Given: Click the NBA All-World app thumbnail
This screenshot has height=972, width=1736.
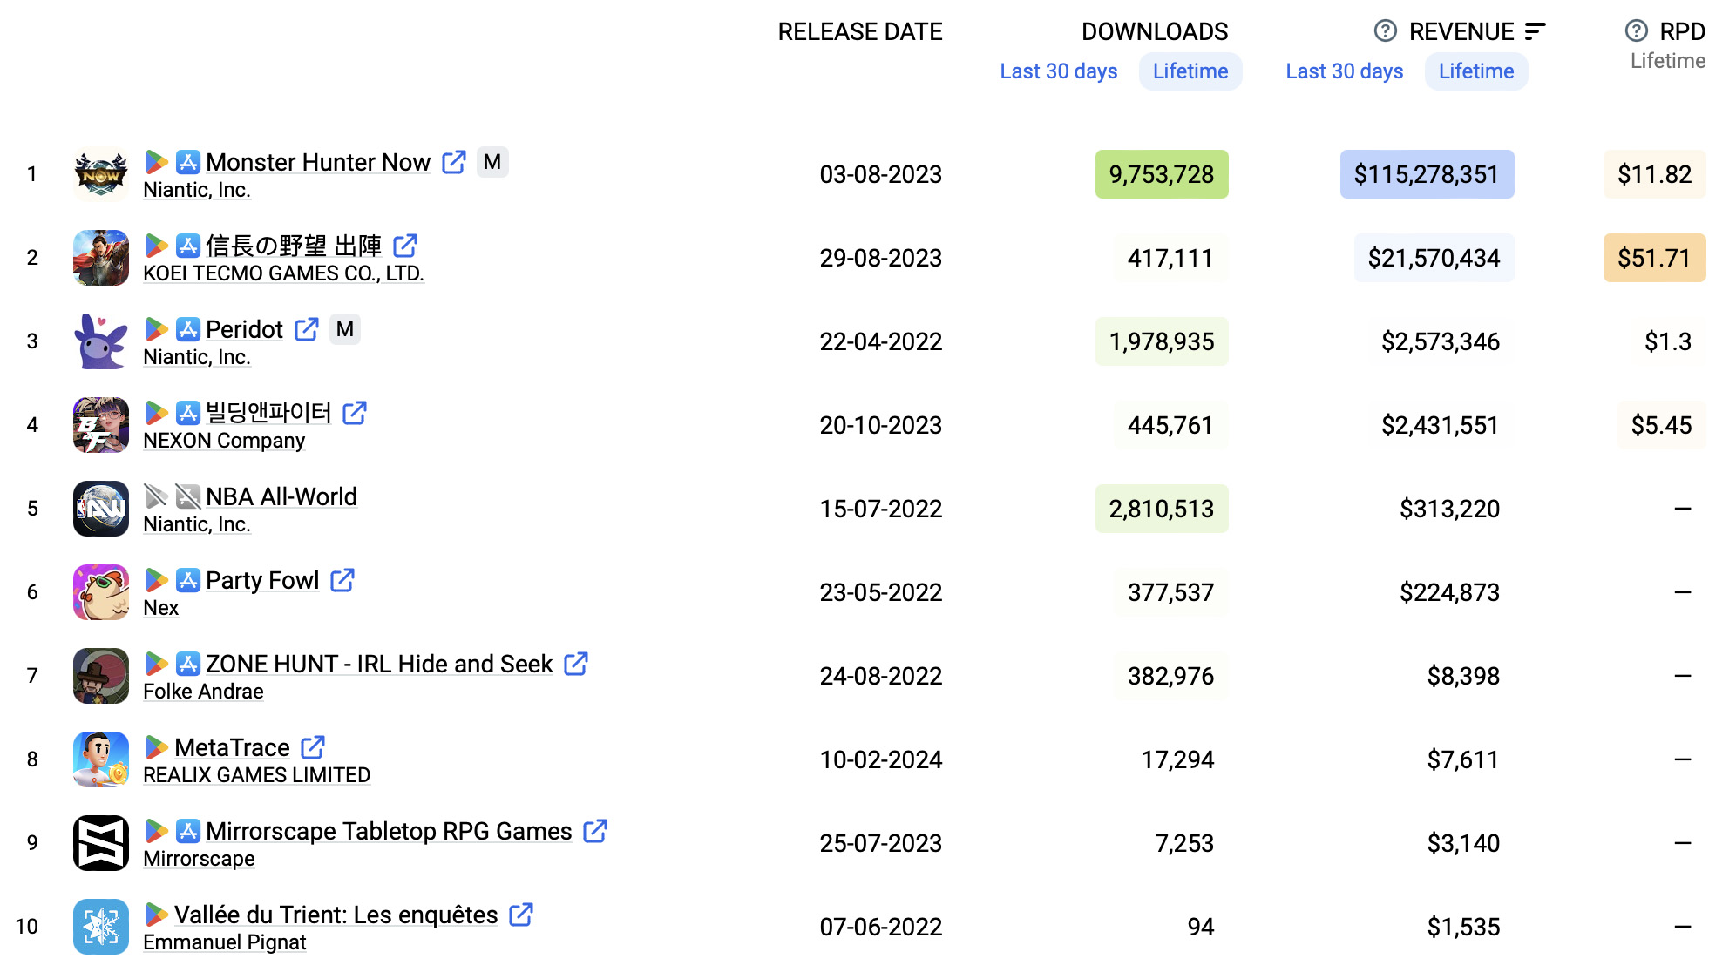Looking at the screenshot, I should 101,509.
